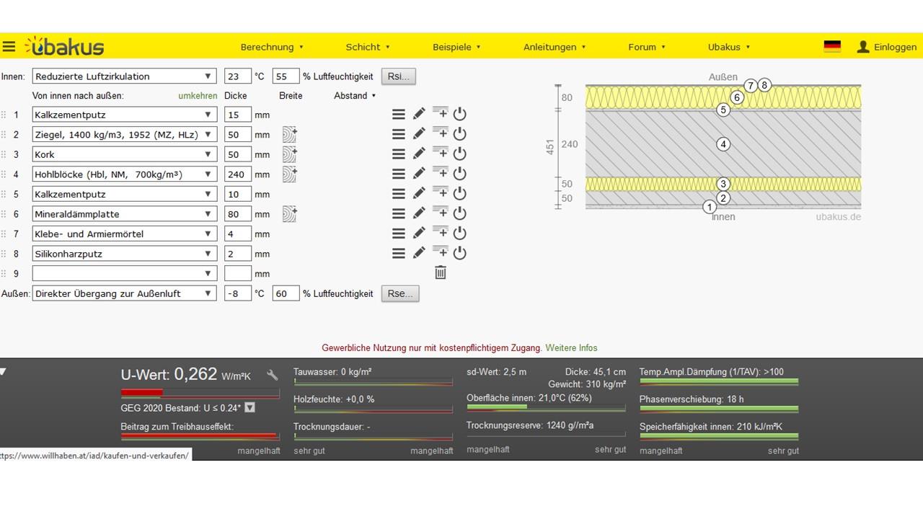Click the wrench icon beside U-Wert
Image resolution: width=923 pixels, height=519 pixels.
pos(272,375)
